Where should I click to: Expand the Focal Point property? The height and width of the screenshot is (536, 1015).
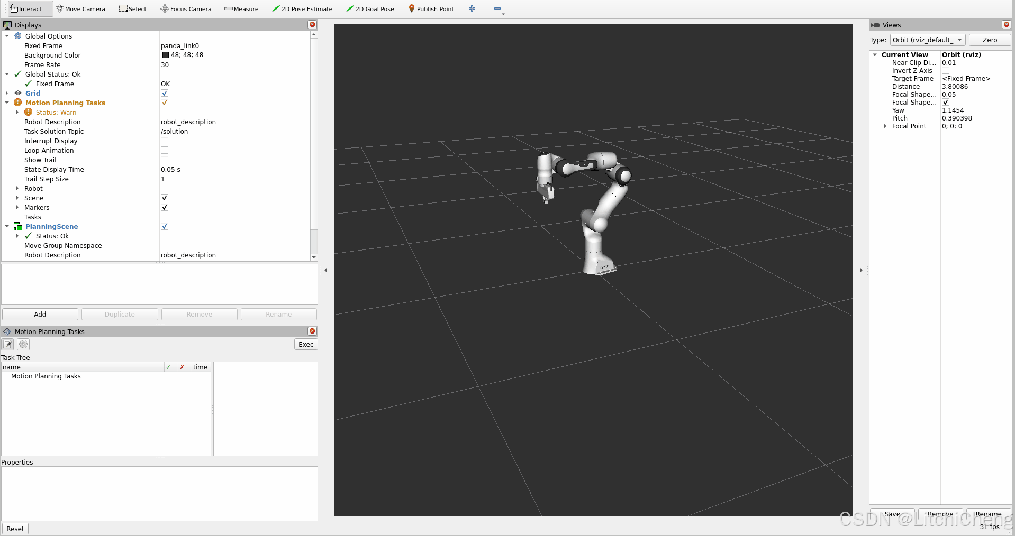click(885, 126)
